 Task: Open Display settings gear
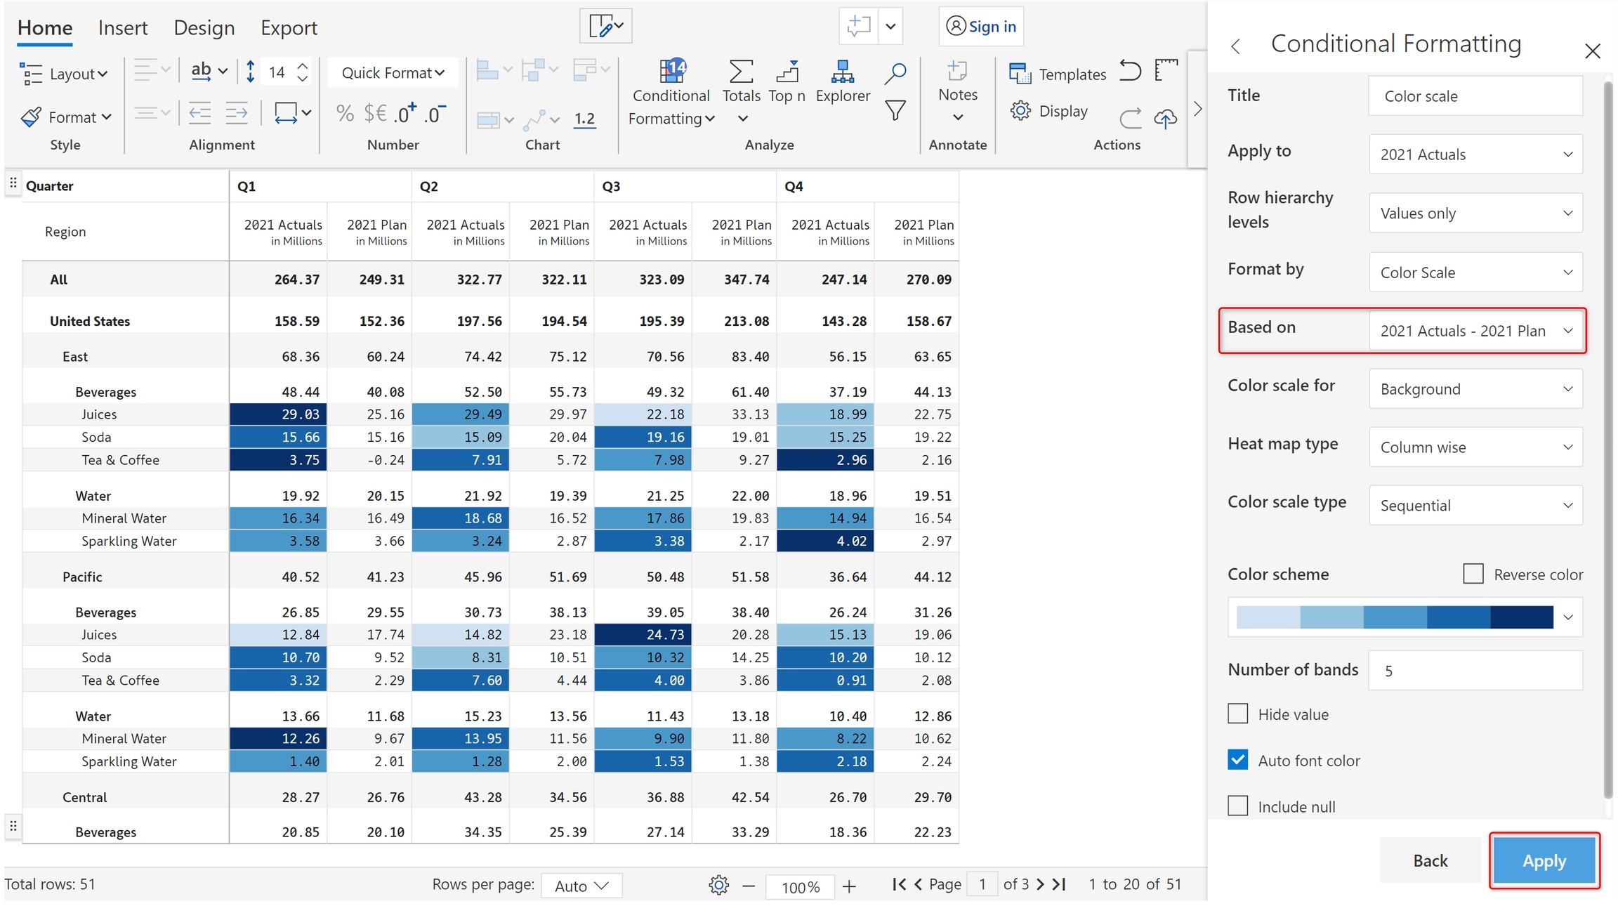point(1020,111)
